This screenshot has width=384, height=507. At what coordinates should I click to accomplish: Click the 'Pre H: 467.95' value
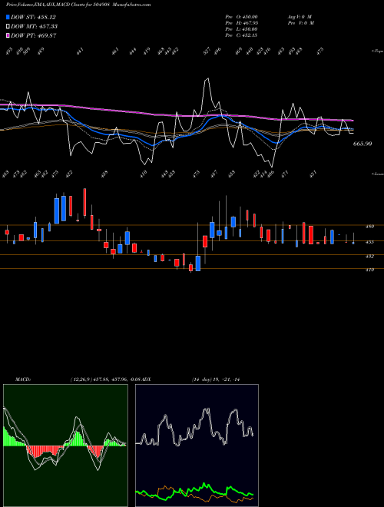tap(241, 23)
